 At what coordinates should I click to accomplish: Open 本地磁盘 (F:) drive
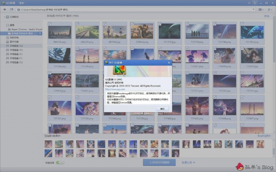[x=16, y=58]
